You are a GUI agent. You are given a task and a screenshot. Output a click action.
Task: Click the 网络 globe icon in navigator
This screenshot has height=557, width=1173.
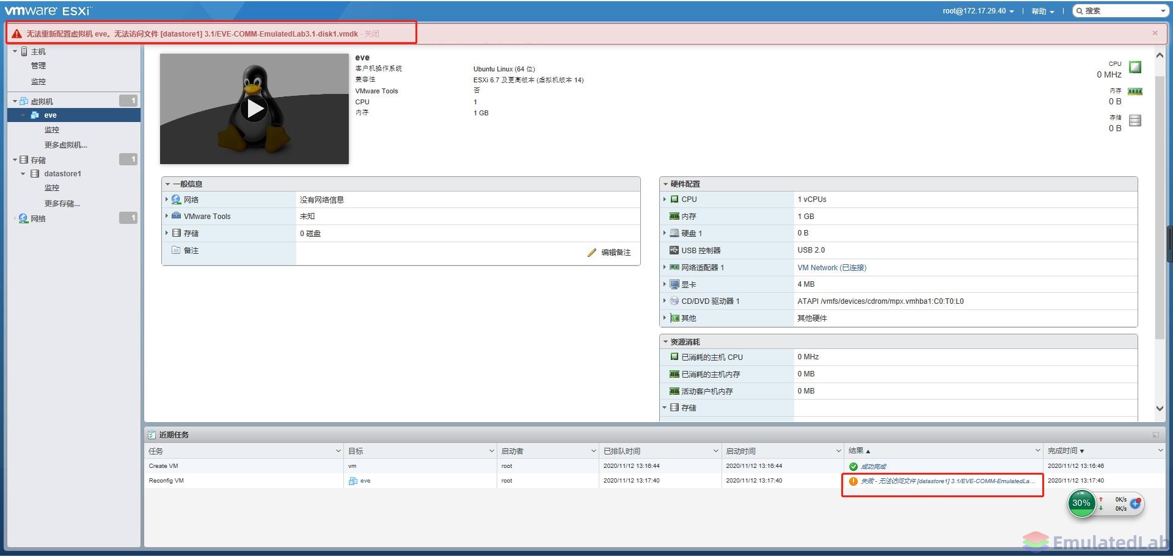point(24,218)
